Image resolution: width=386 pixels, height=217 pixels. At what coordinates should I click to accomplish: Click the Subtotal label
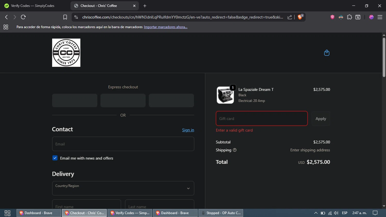[x=223, y=142]
